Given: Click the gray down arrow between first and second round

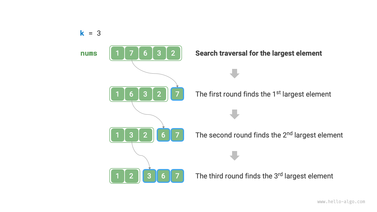Looking at the screenshot, I should (234, 114).
